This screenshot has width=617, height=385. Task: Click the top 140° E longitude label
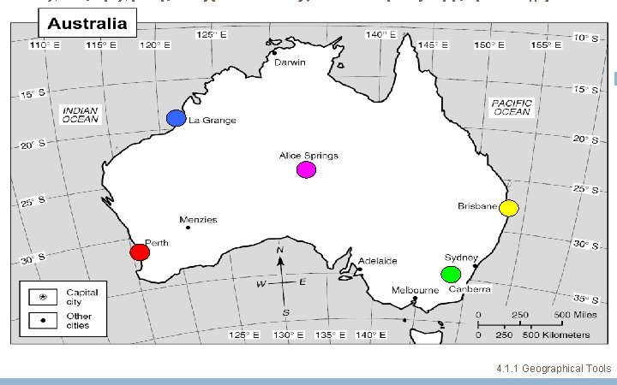pos(380,34)
